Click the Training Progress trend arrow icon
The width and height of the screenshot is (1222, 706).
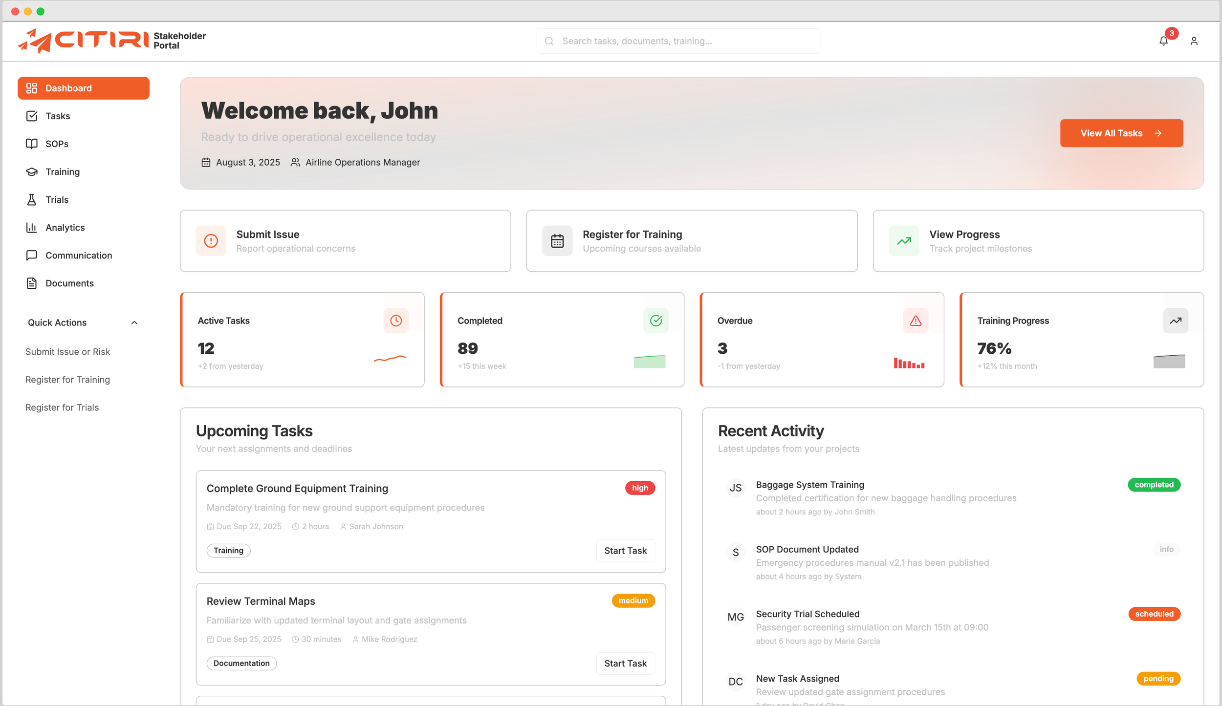point(1175,321)
